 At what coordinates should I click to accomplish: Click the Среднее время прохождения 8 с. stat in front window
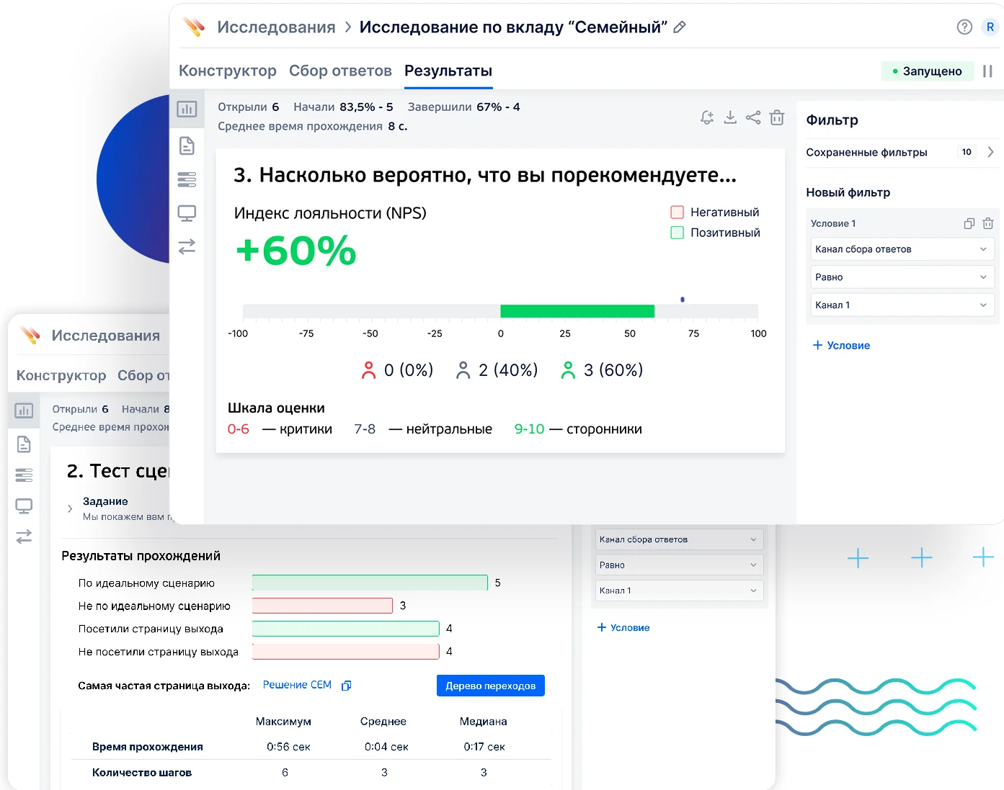click(313, 126)
